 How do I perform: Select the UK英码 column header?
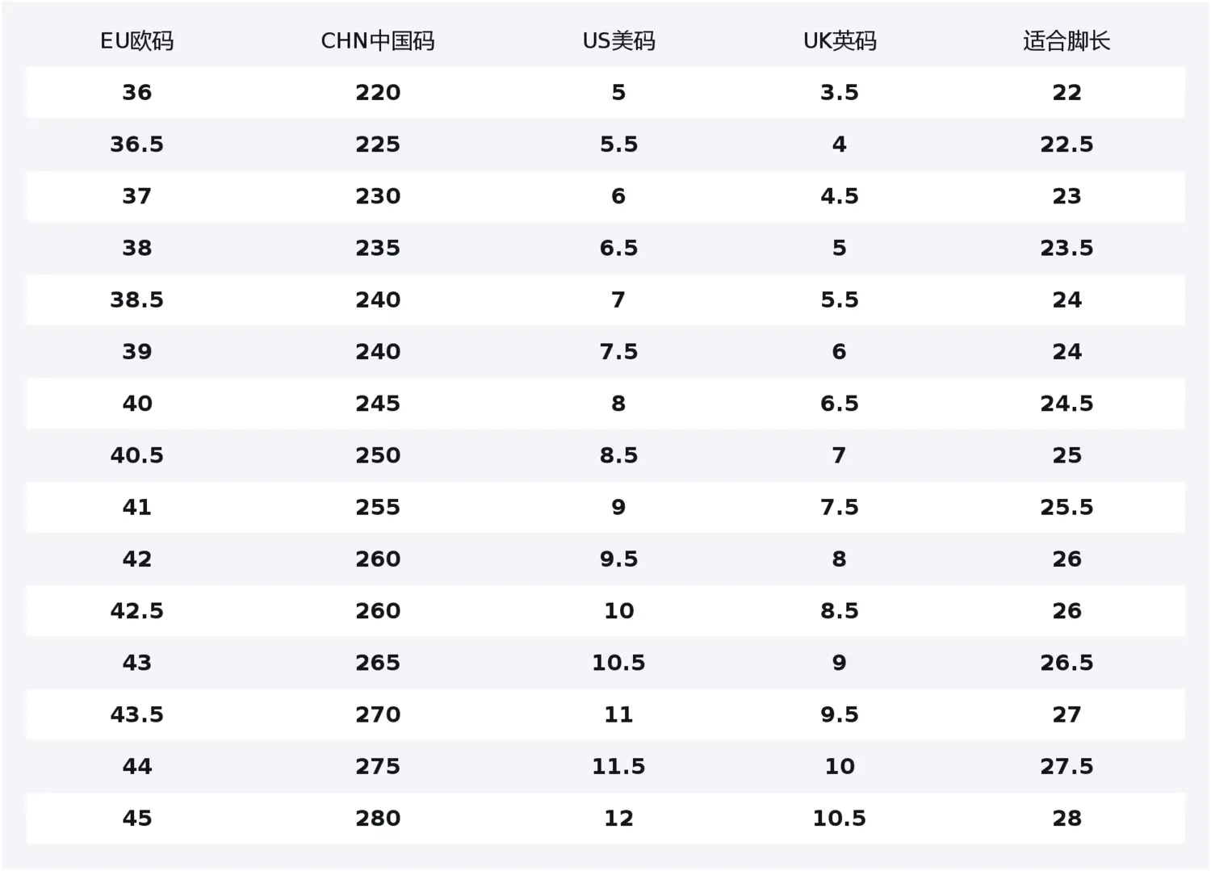(x=840, y=41)
